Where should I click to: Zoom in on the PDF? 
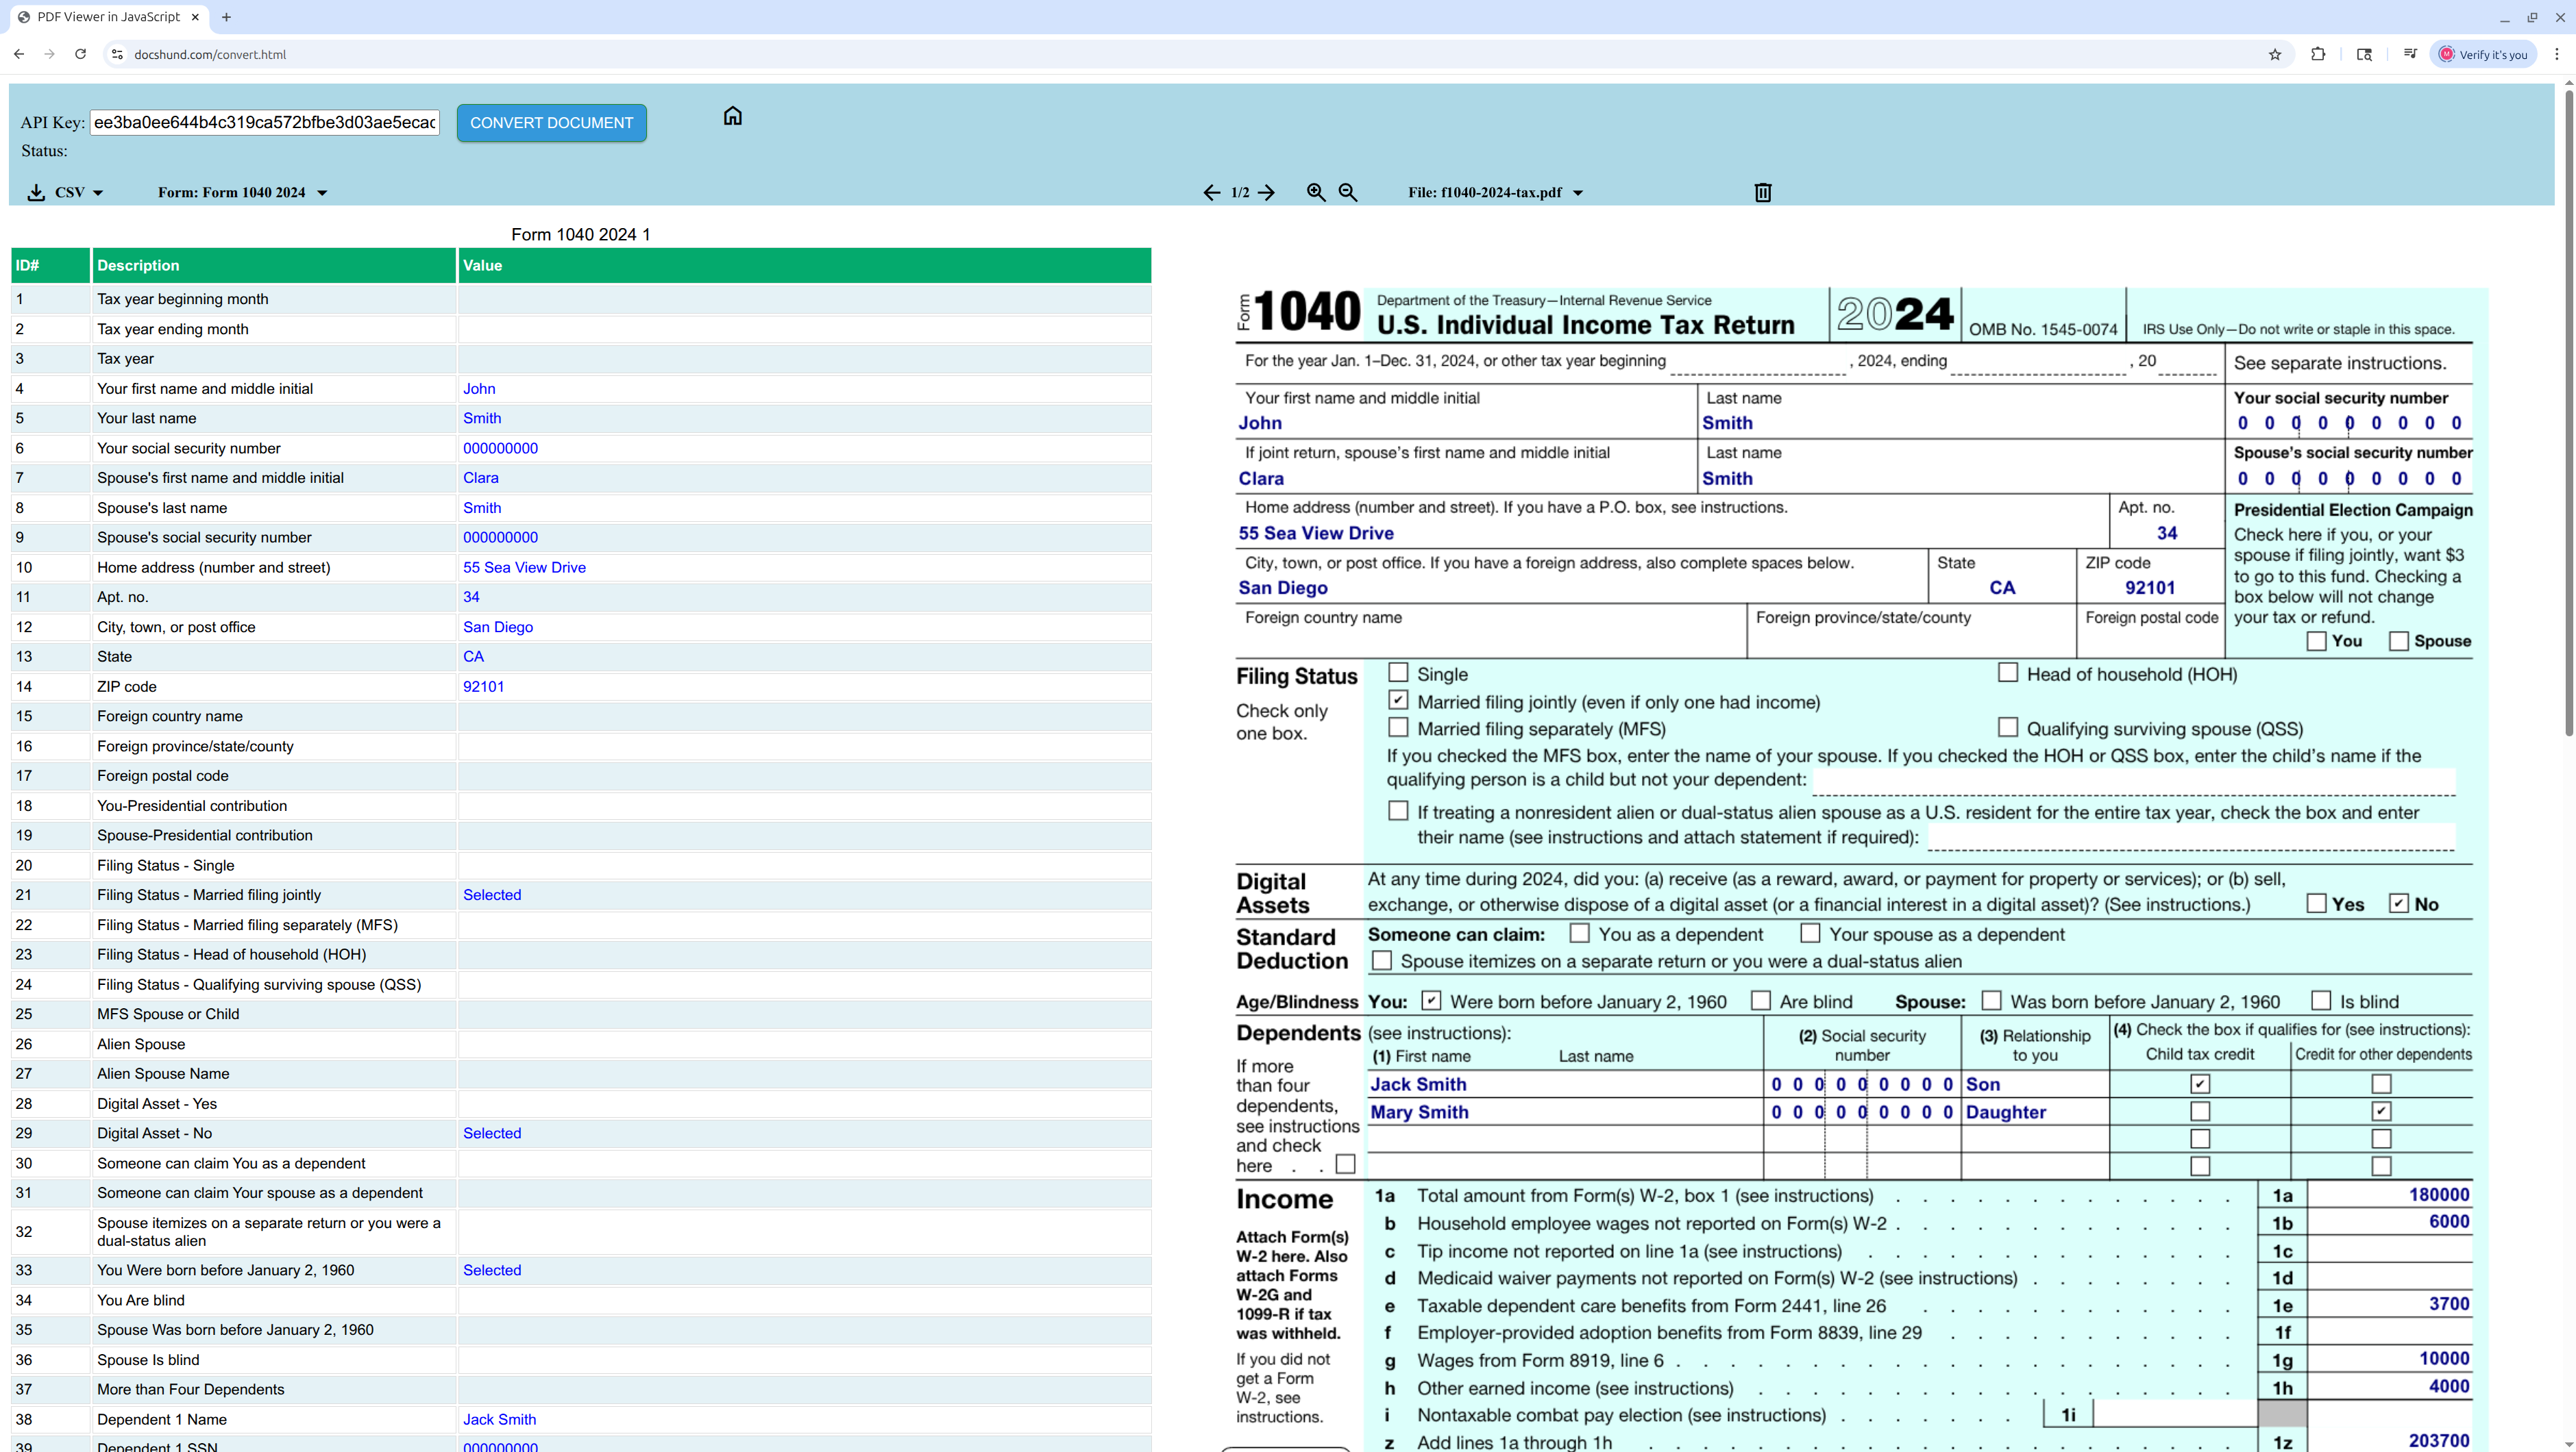(x=1316, y=192)
